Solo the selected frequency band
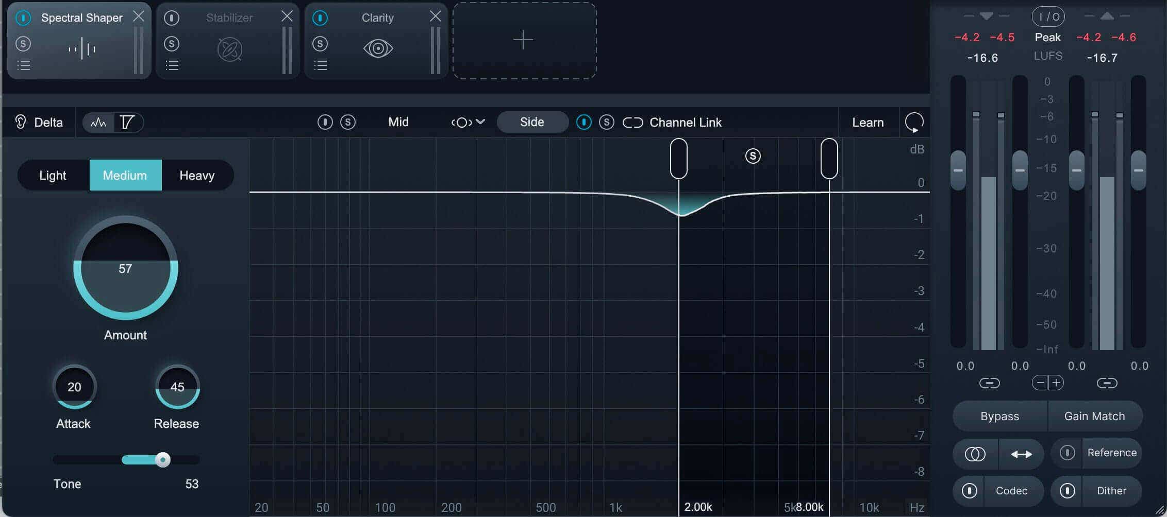 click(x=753, y=156)
